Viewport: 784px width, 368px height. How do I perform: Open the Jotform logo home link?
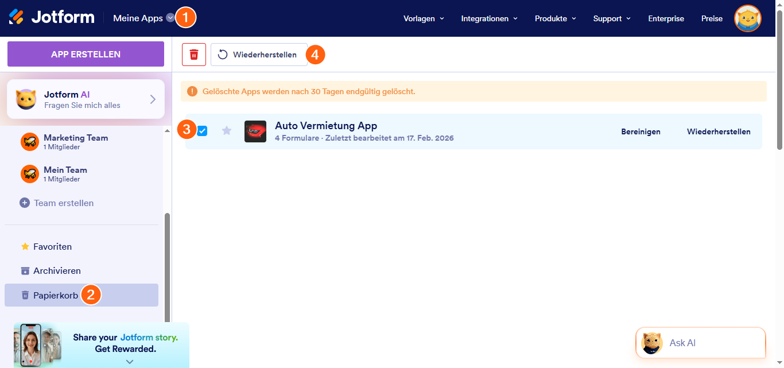(x=52, y=17)
